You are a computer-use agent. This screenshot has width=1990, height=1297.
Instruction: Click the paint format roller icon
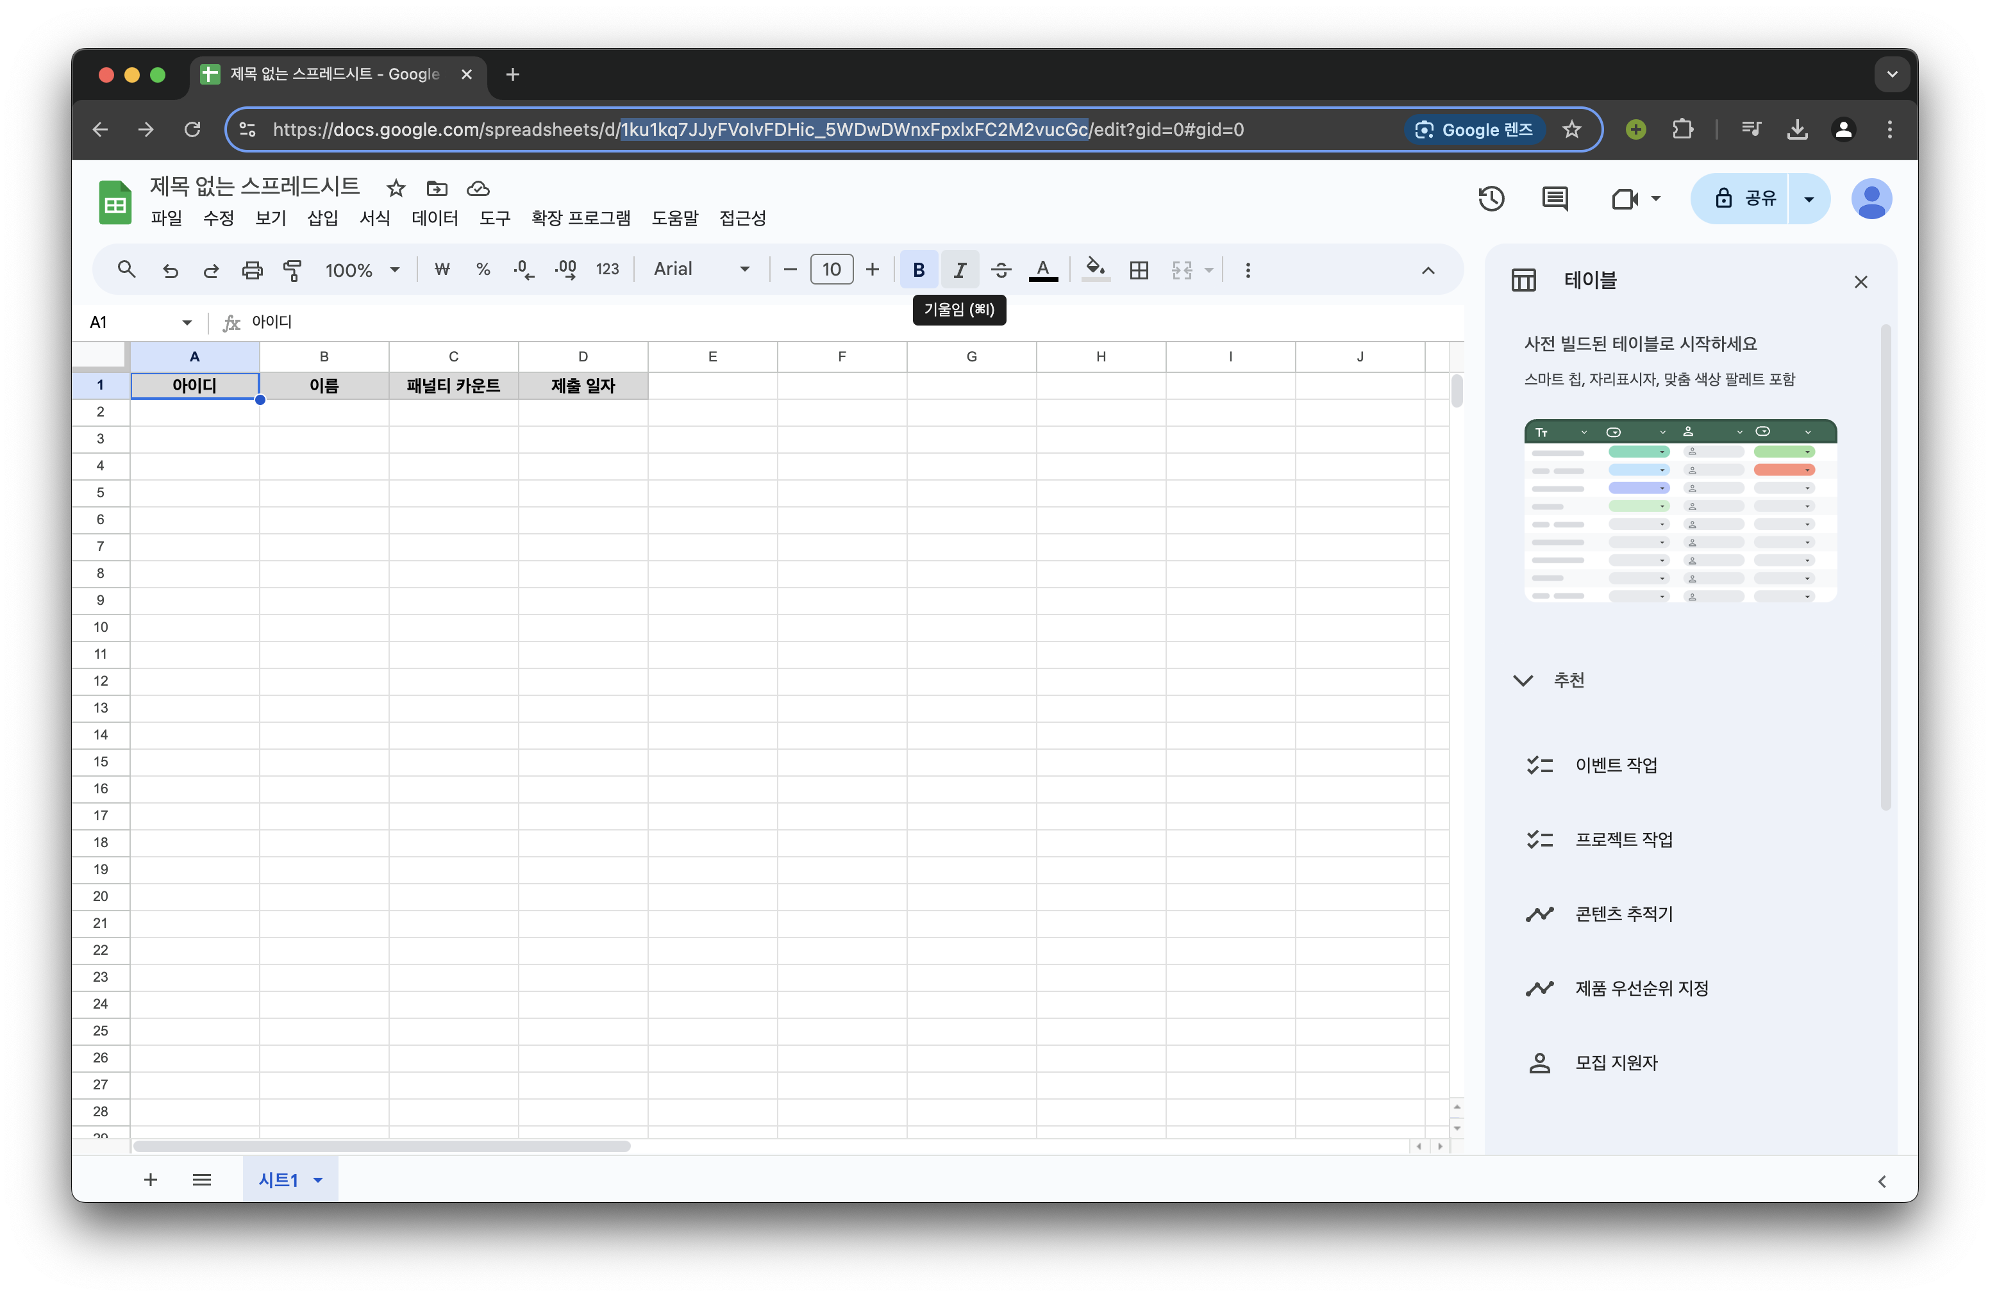tap(292, 270)
